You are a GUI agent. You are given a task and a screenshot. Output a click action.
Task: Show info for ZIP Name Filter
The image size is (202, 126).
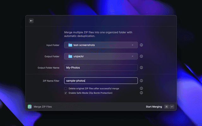pos(141,81)
